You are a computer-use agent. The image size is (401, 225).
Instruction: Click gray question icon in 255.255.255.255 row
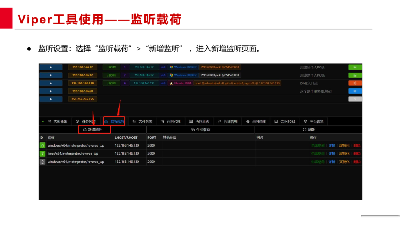click(x=355, y=99)
